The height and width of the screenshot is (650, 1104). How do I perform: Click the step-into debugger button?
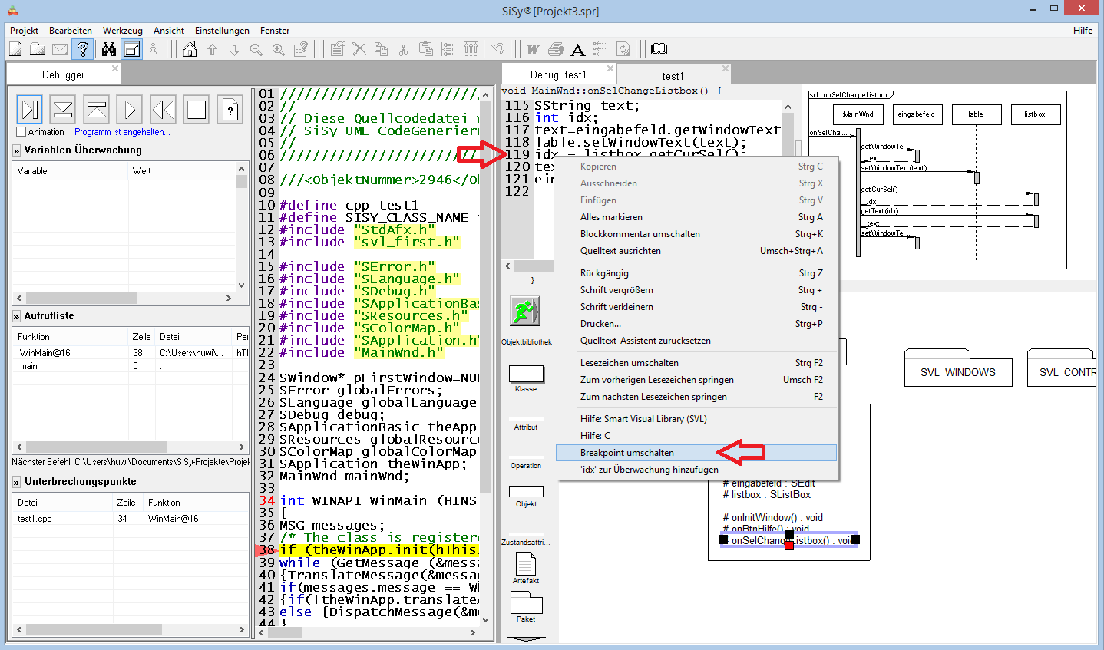coord(63,110)
